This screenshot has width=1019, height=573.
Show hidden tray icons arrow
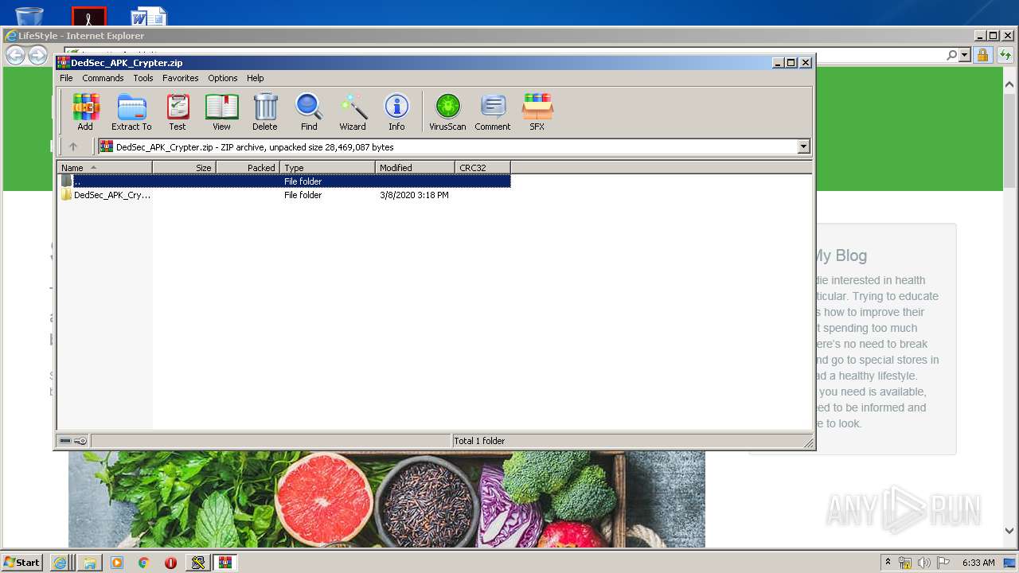click(888, 562)
